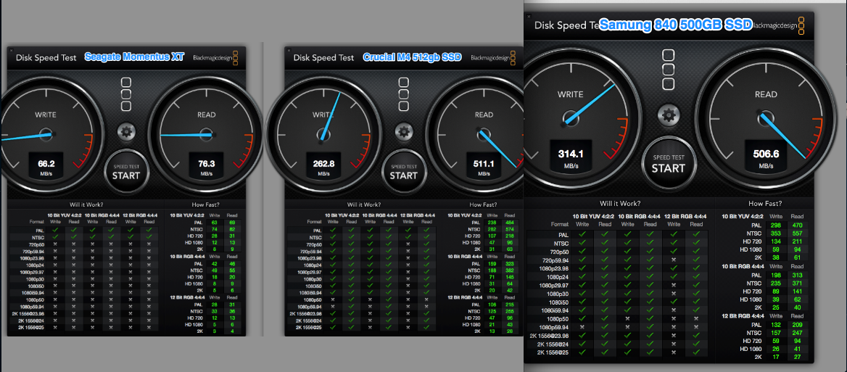
Task: Click READ gauge label in Crucial M4 window
Action: pyautogui.click(x=484, y=115)
